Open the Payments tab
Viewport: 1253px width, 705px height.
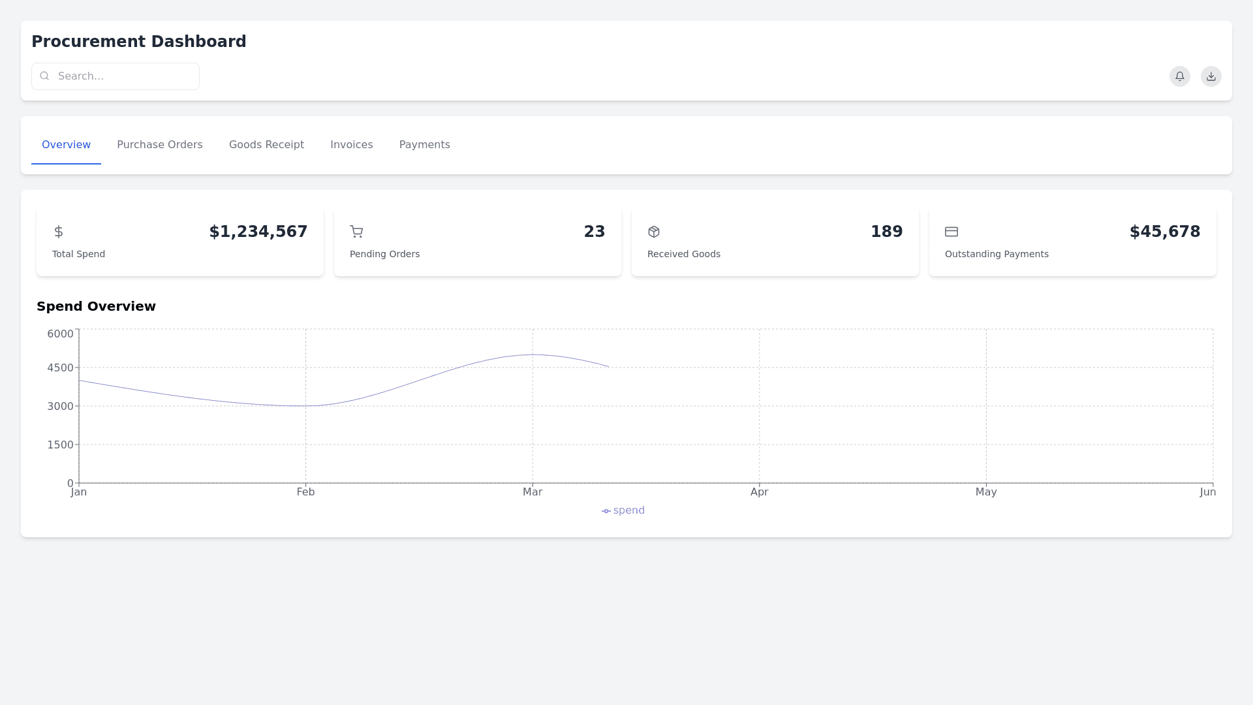tap(424, 145)
